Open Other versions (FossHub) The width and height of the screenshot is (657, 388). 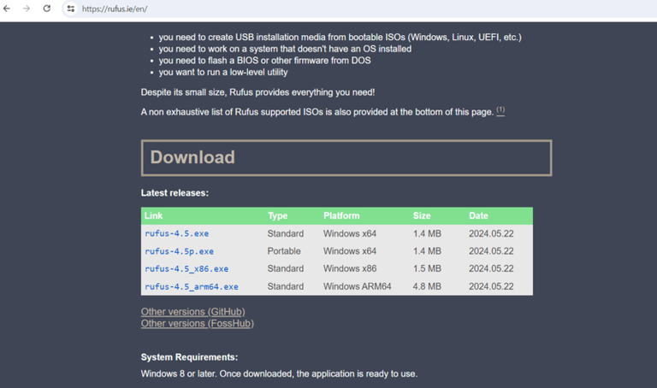[x=197, y=323]
